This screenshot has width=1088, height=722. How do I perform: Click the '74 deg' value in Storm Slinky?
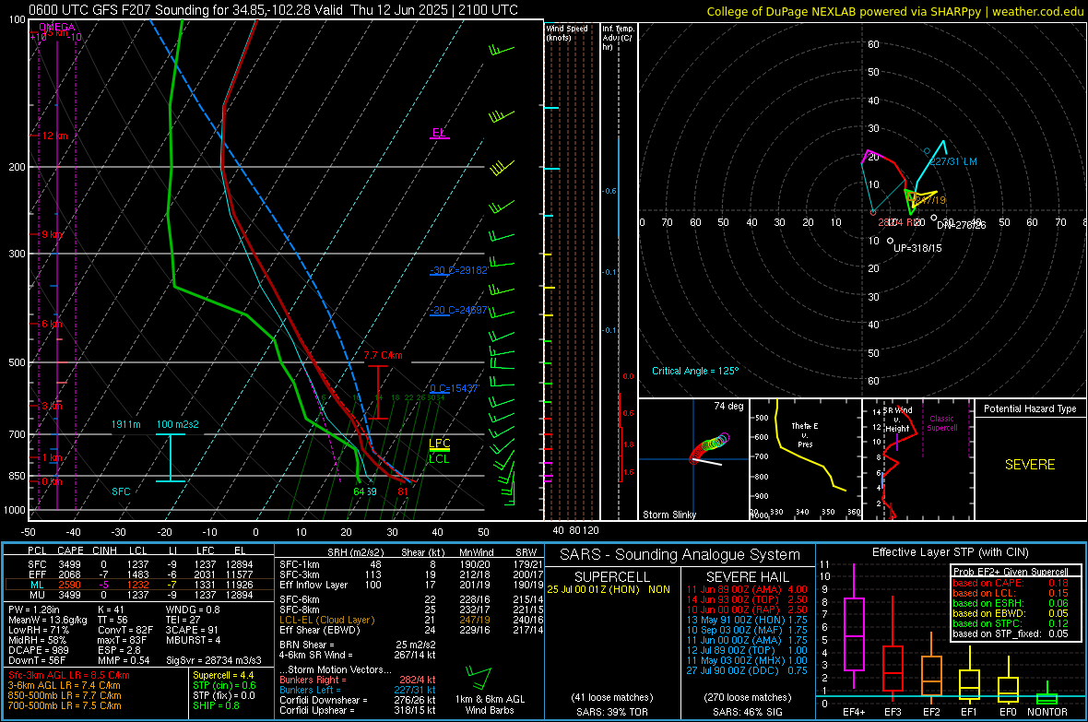(x=728, y=406)
